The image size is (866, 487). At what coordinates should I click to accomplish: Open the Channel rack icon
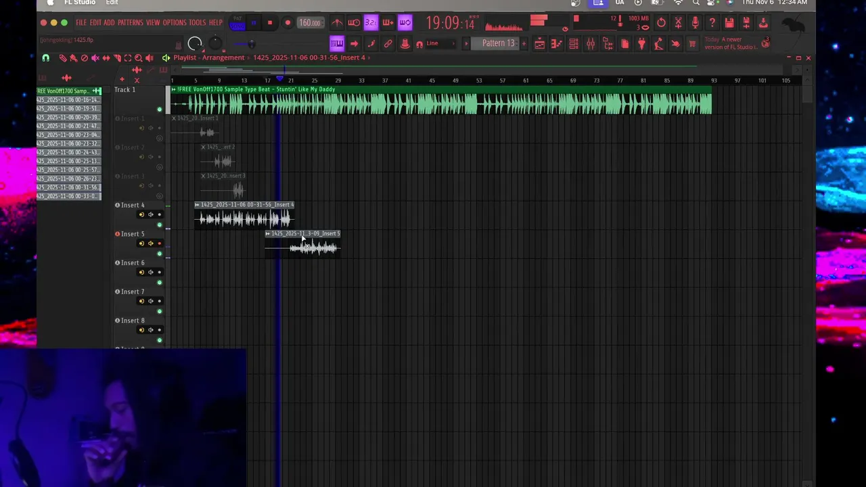click(573, 44)
